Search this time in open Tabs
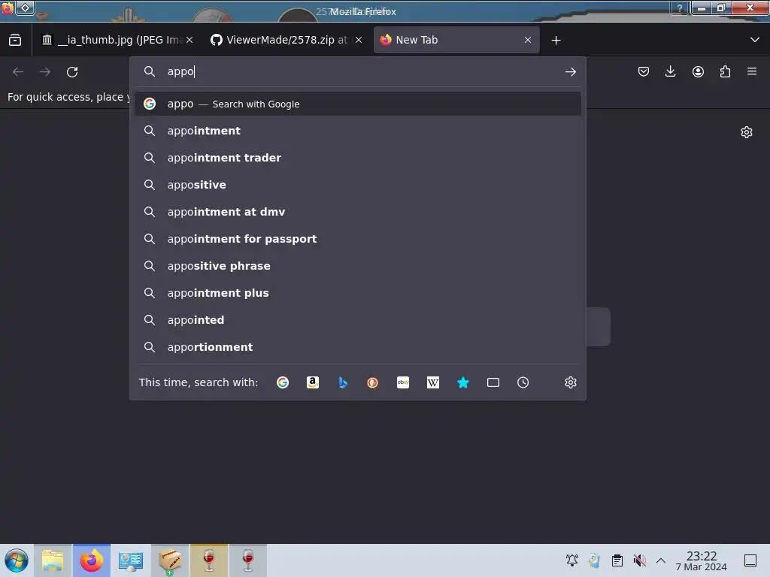 pos(493,382)
